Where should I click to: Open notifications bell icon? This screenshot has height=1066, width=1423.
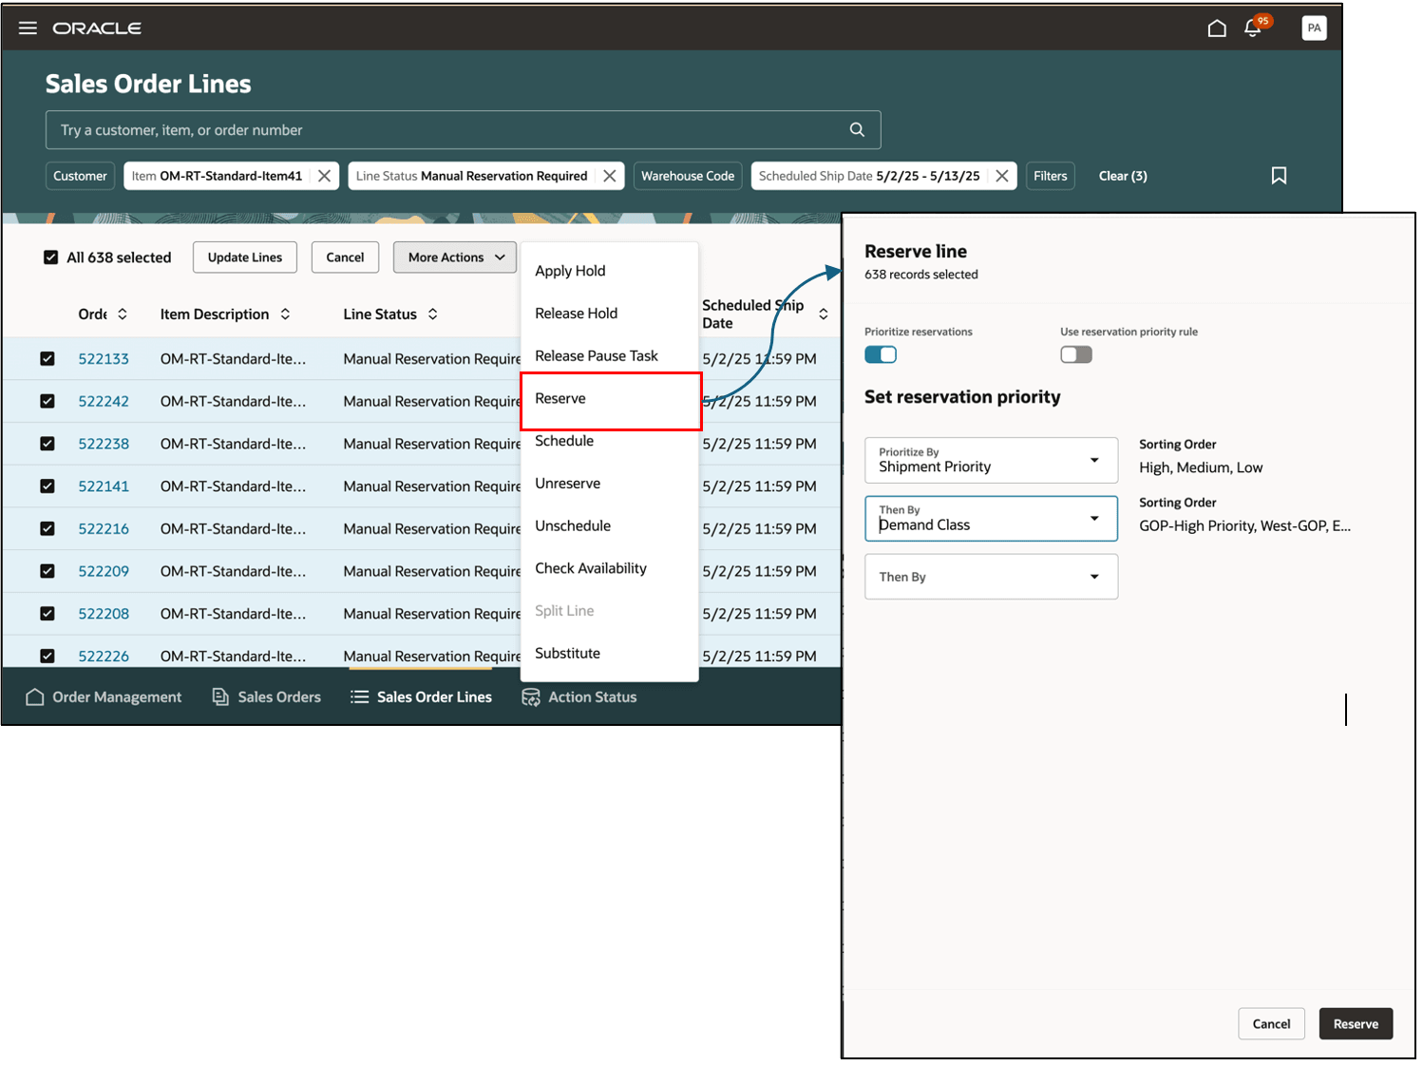1253,29
